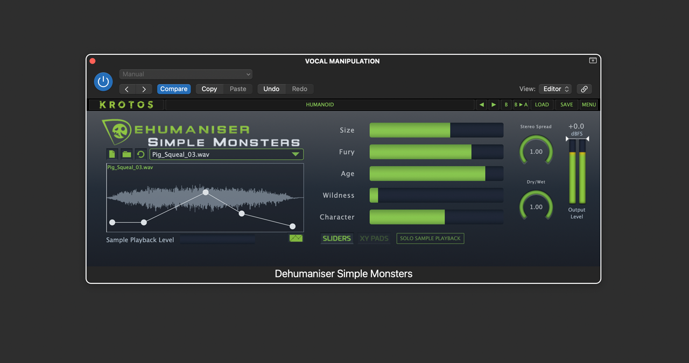Click the link icon button
The height and width of the screenshot is (363, 689).
(584, 89)
